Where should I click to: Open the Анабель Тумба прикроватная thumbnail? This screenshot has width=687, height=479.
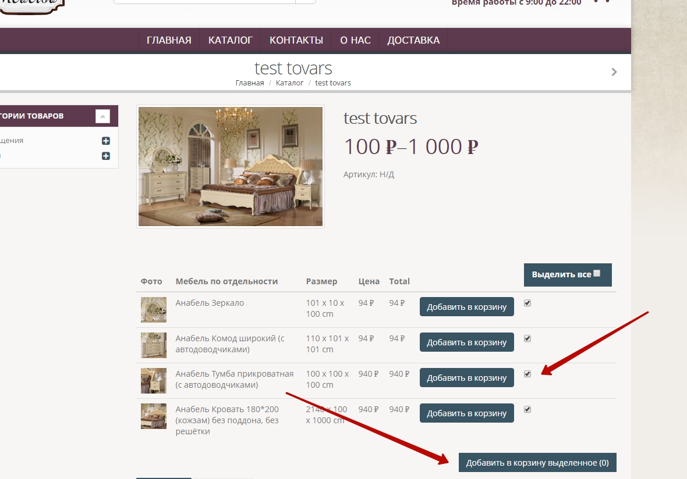(x=153, y=380)
